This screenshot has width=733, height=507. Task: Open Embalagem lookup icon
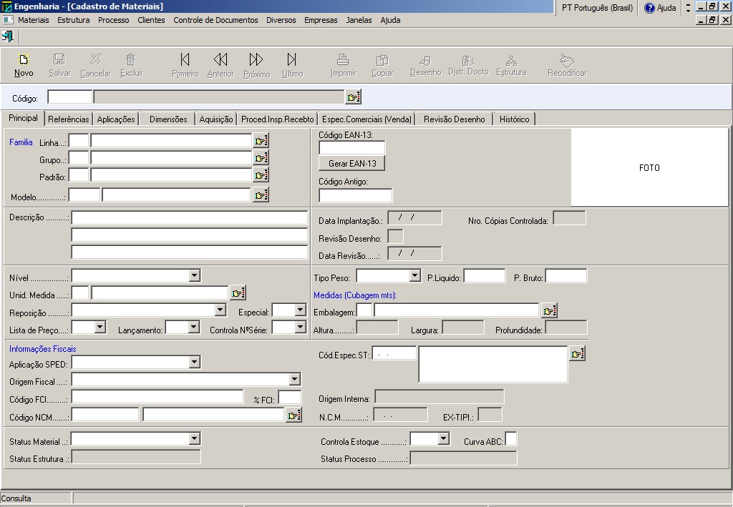(549, 310)
